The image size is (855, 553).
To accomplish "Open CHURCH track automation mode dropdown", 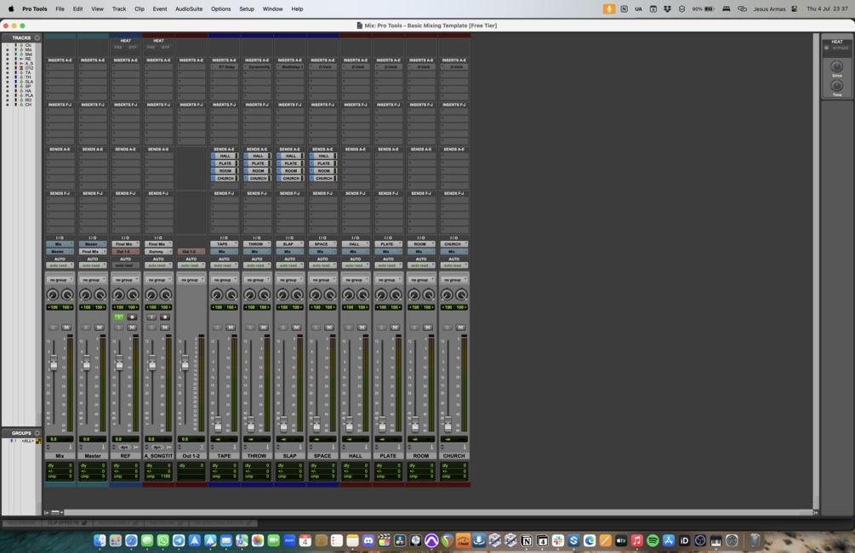I will click(453, 265).
